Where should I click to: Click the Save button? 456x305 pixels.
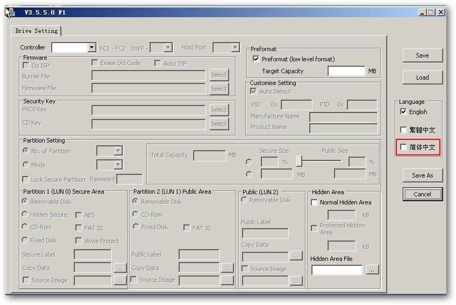coord(422,55)
